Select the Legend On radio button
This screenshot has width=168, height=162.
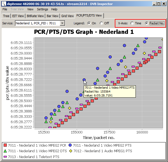89,23
